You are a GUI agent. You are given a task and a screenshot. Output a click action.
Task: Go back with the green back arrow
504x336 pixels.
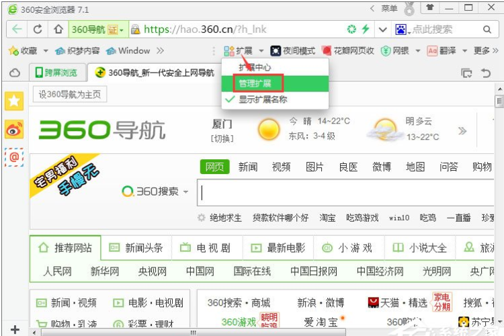click(17, 30)
